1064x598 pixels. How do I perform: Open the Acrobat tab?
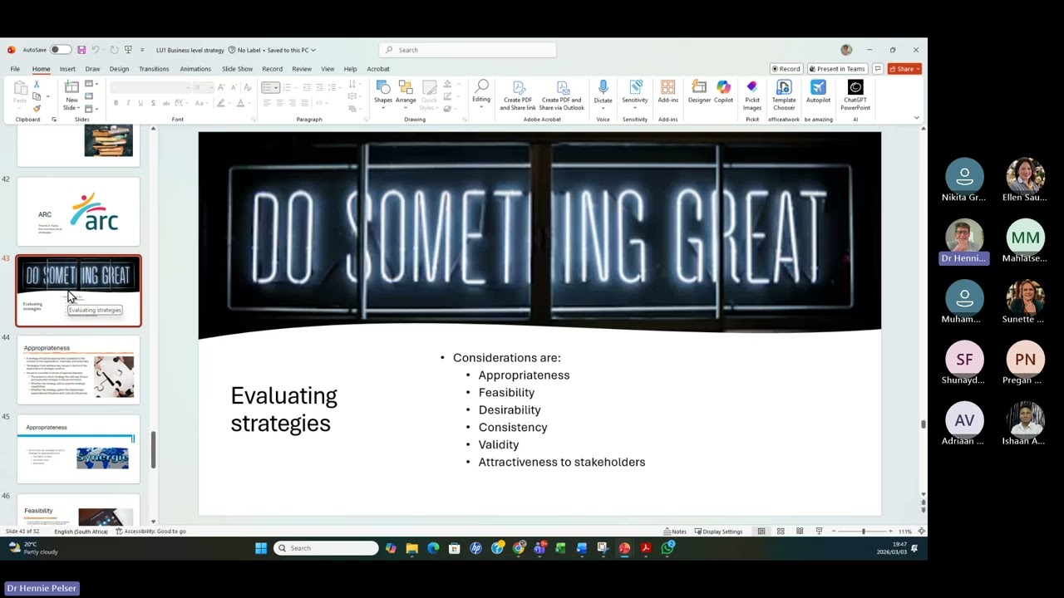click(x=378, y=69)
